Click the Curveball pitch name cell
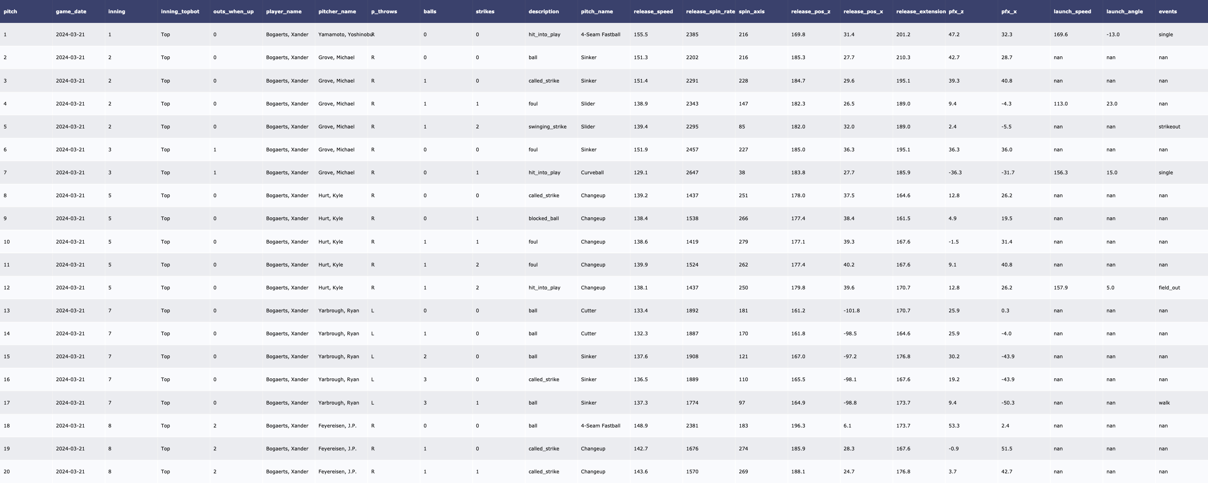 coord(592,173)
